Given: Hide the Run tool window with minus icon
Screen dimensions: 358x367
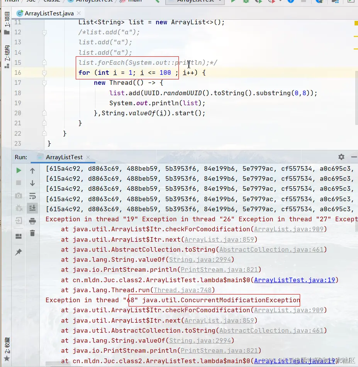Looking at the screenshot, I should 354,157.
